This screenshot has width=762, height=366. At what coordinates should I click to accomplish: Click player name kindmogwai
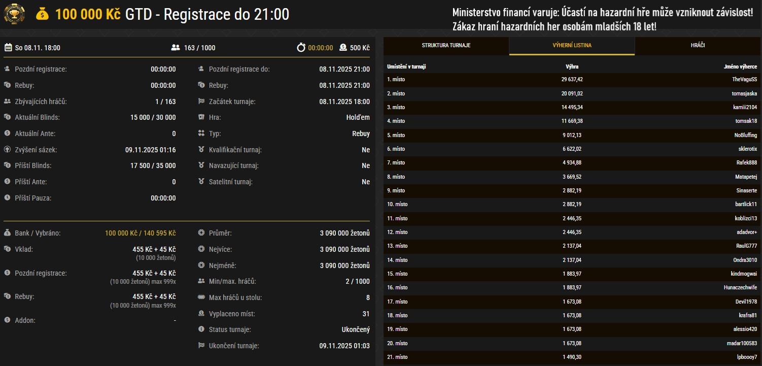pos(744,274)
